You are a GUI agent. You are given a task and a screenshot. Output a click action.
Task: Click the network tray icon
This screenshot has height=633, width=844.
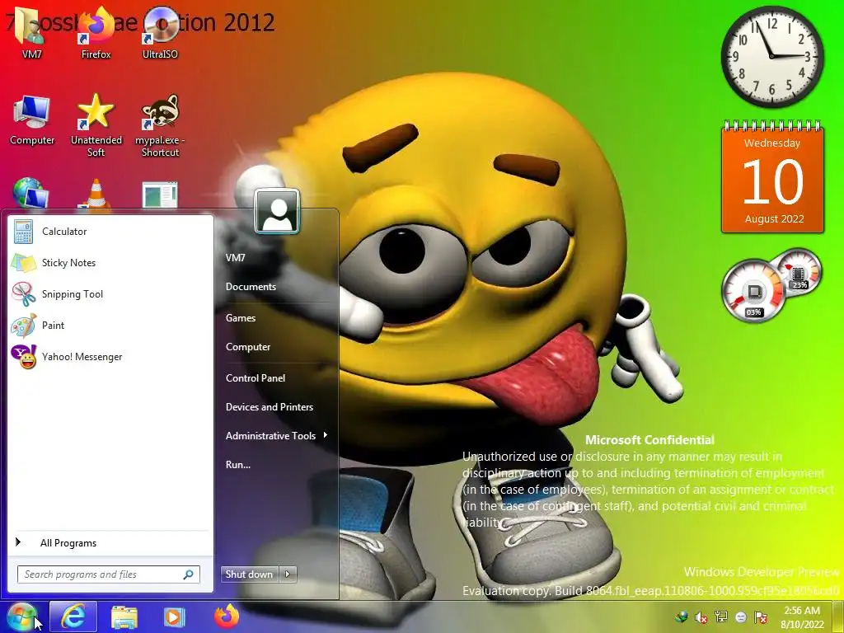[721, 617]
